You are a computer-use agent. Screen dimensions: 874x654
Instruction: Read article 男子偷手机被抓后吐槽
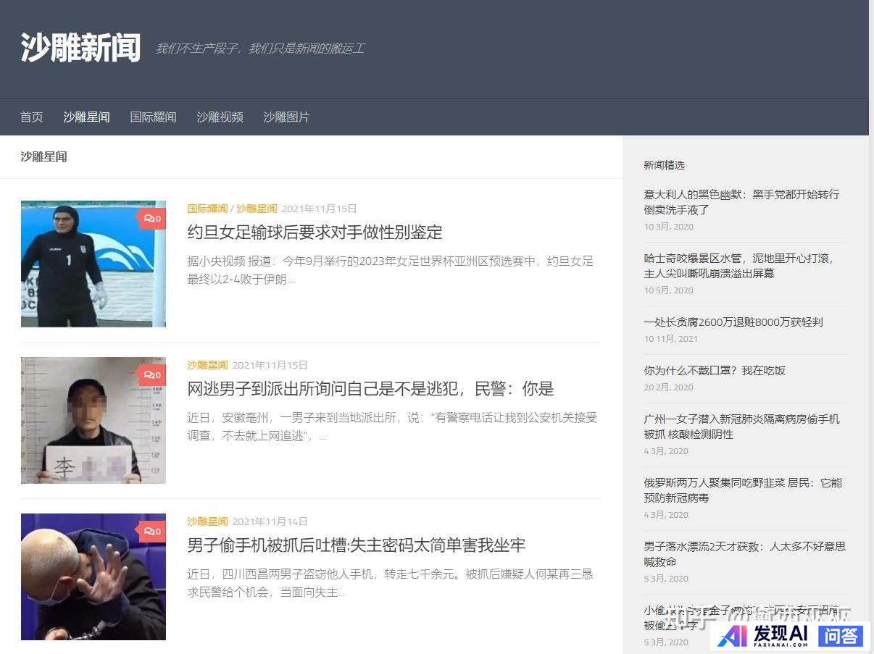356,545
